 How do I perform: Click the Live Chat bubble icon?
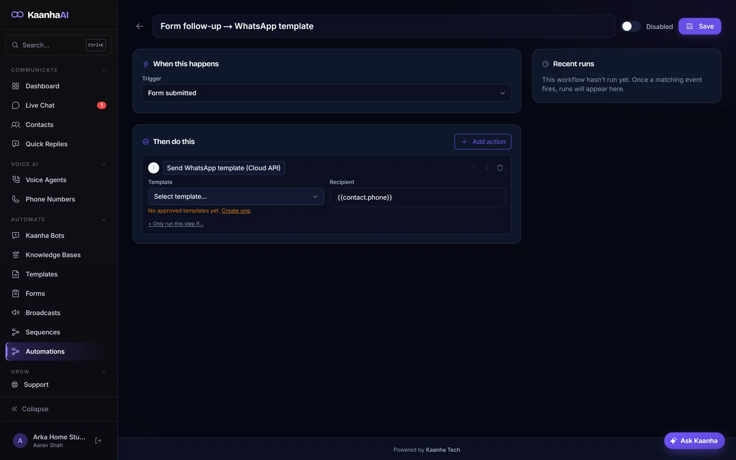[16, 105]
